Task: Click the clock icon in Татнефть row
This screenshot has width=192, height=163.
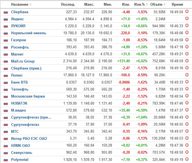Action: point(187,89)
